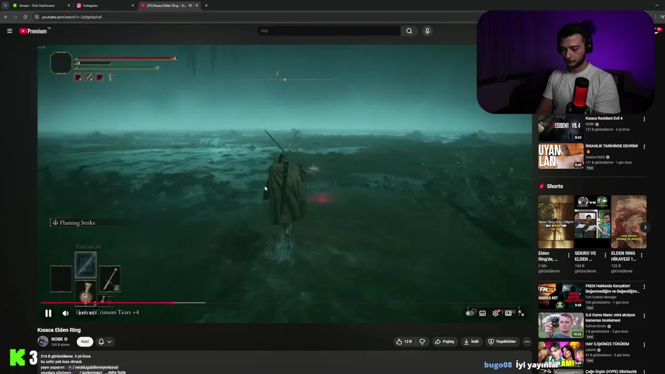Image resolution: width=665 pixels, height=374 pixels.
Task: Open the DJI Osmo Nano video title
Action: [611, 317]
